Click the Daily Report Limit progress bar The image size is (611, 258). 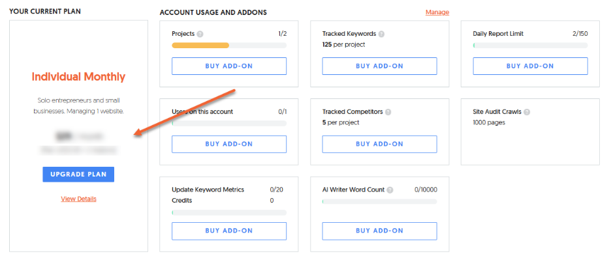(x=530, y=46)
